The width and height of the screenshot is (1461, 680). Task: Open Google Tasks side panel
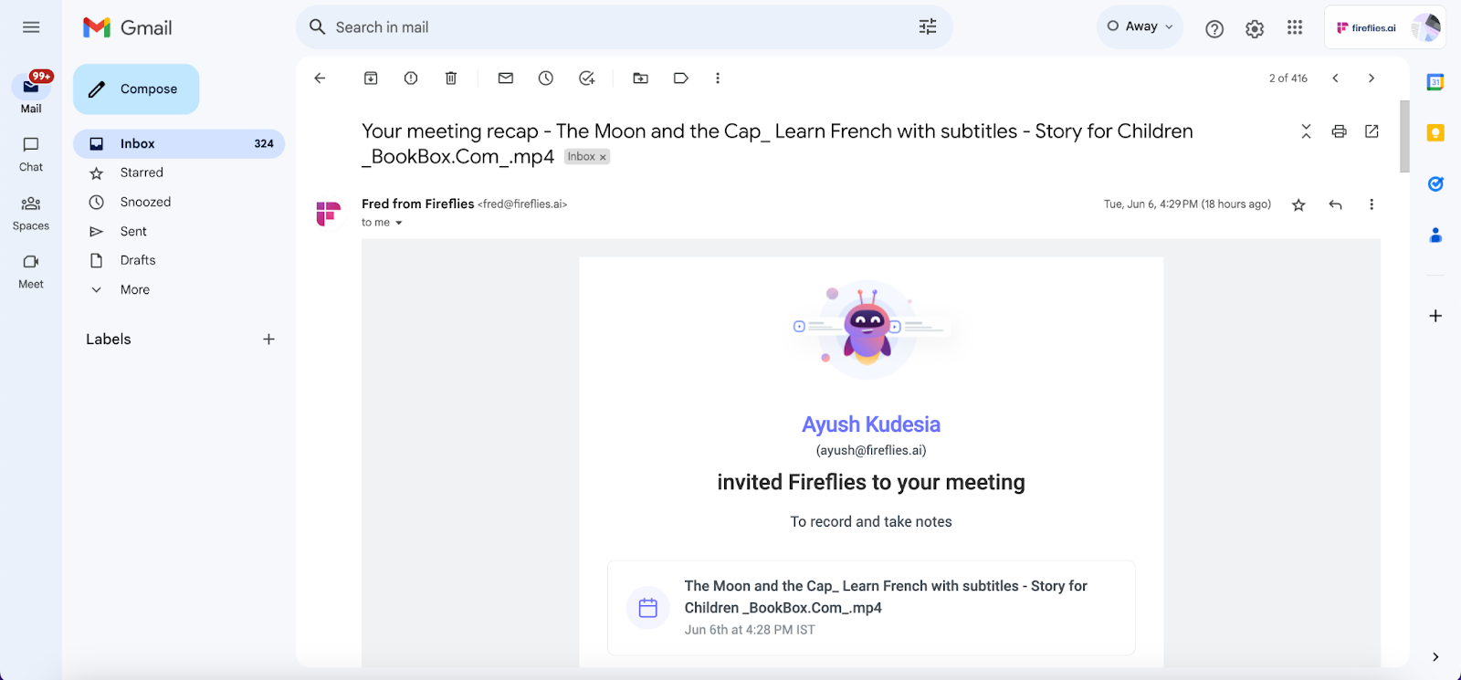point(1435,184)
